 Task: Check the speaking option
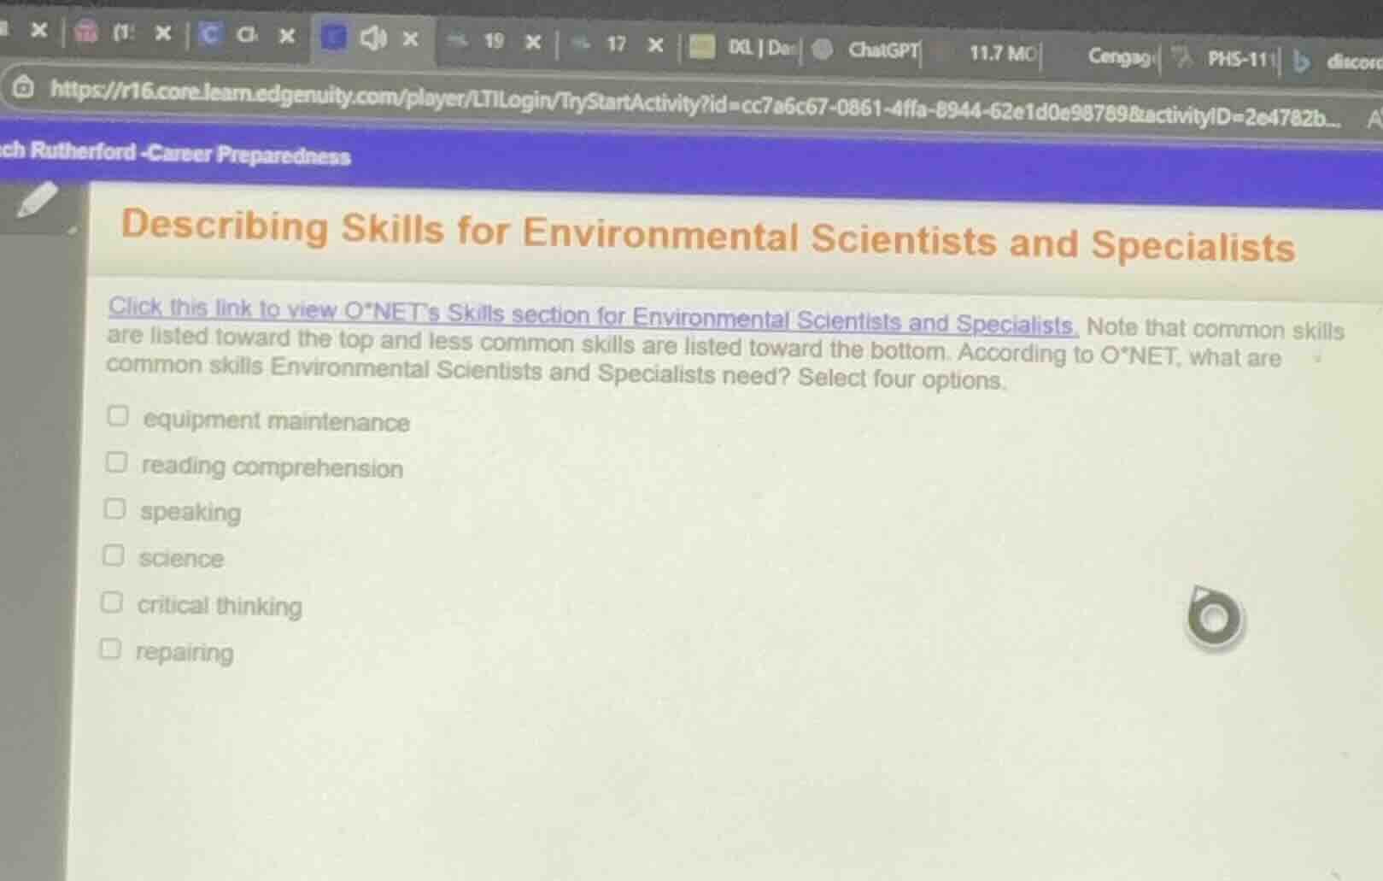114,508
